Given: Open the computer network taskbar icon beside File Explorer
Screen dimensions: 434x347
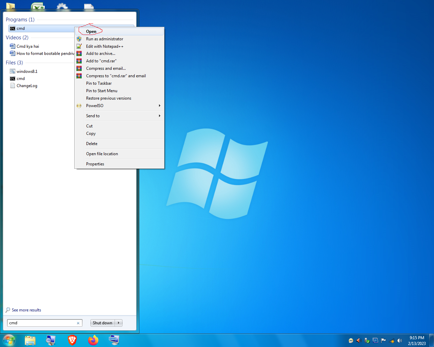Looking at the screenshot, I should (x=51, y=340).
